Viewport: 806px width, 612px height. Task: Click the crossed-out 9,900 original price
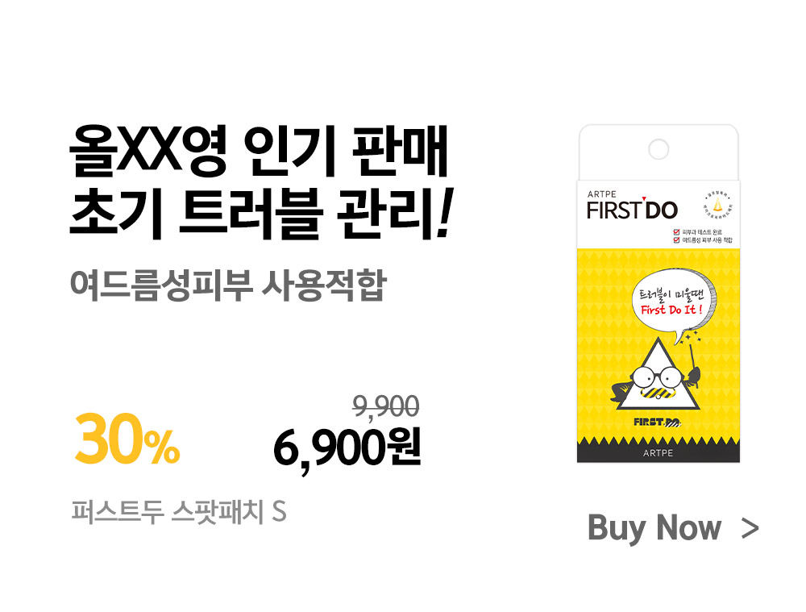pyautogui.click(x=386, y=407)
